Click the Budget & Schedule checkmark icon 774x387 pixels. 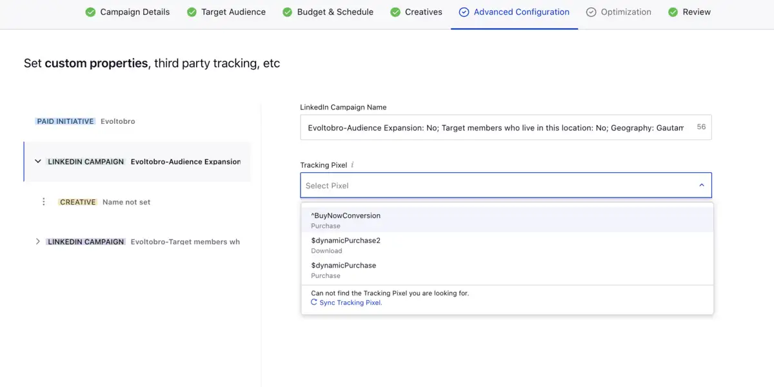[x=288, y=12]
